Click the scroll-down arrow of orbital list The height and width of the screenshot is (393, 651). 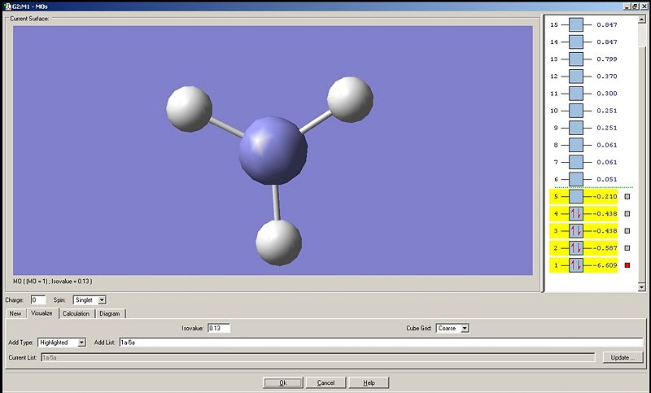pos(642,286)
